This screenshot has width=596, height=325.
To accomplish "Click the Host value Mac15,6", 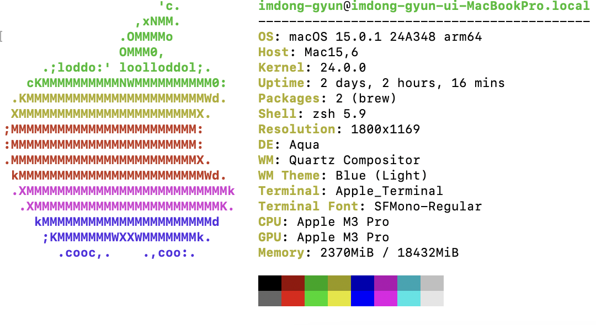I will (331, 52).
